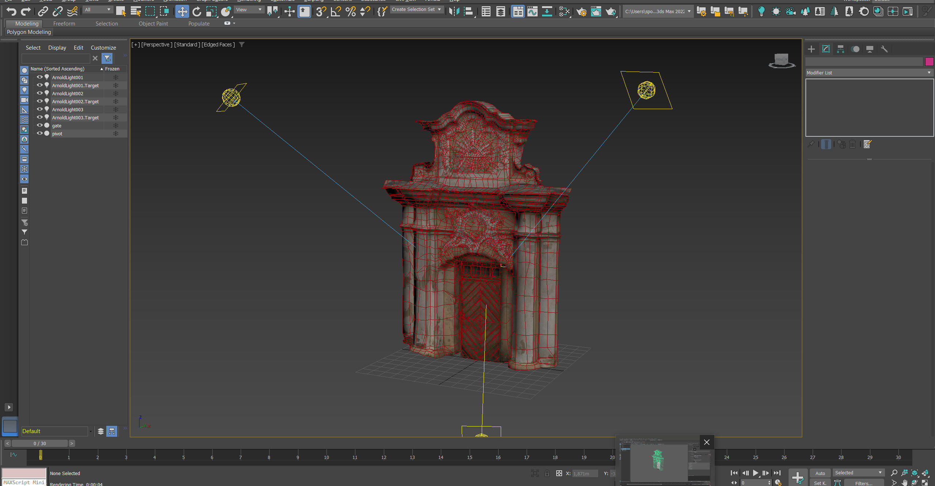
Task: Open the Curve Editor icon
Action: pyautogui.click(x=533, y=12)
